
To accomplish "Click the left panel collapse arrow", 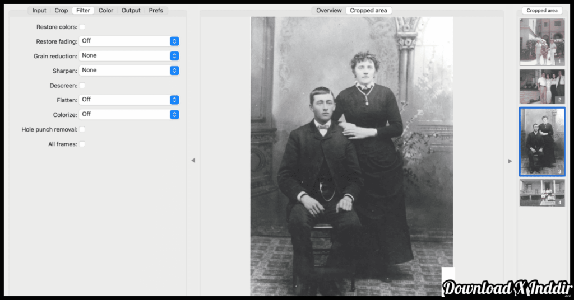I will (193, 161).
